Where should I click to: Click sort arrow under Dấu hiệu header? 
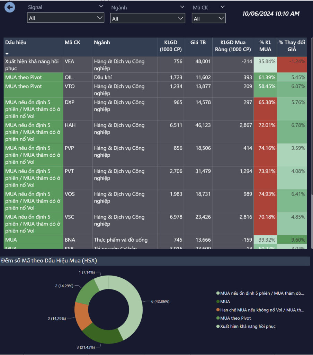[7, 54]
